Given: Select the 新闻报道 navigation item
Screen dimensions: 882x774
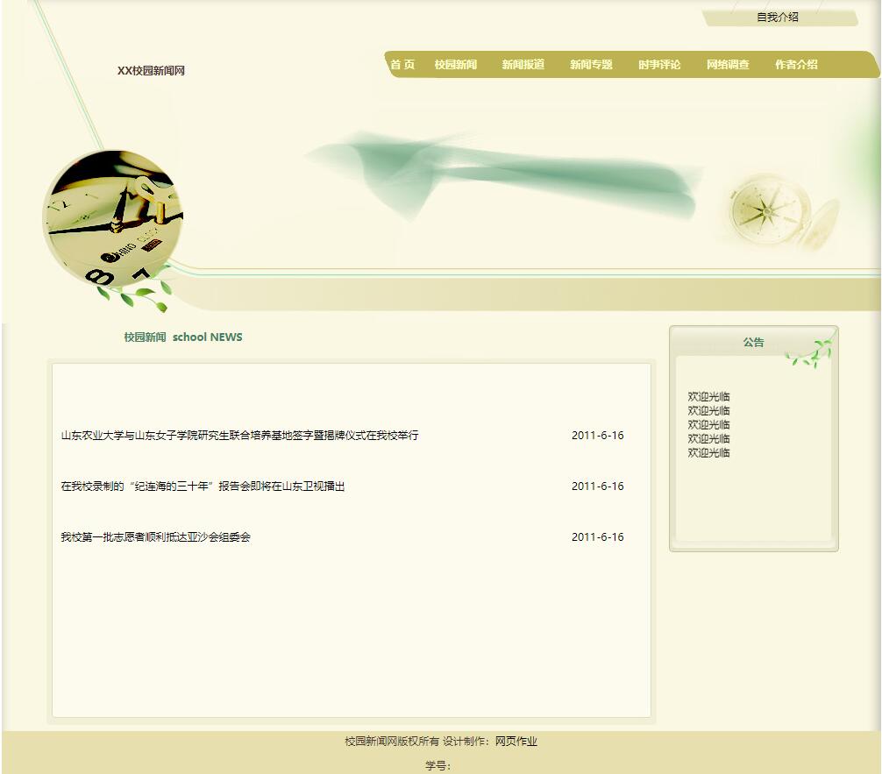Looking at the screenshot, I should click(523, 65).
